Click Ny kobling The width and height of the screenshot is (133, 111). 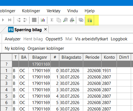[15, 48]
